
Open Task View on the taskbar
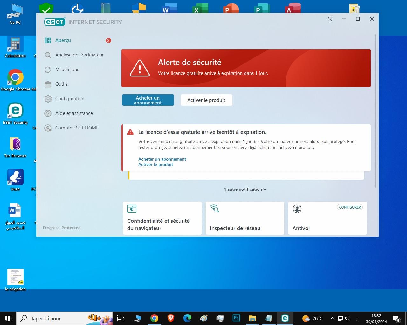coord(121,318)
